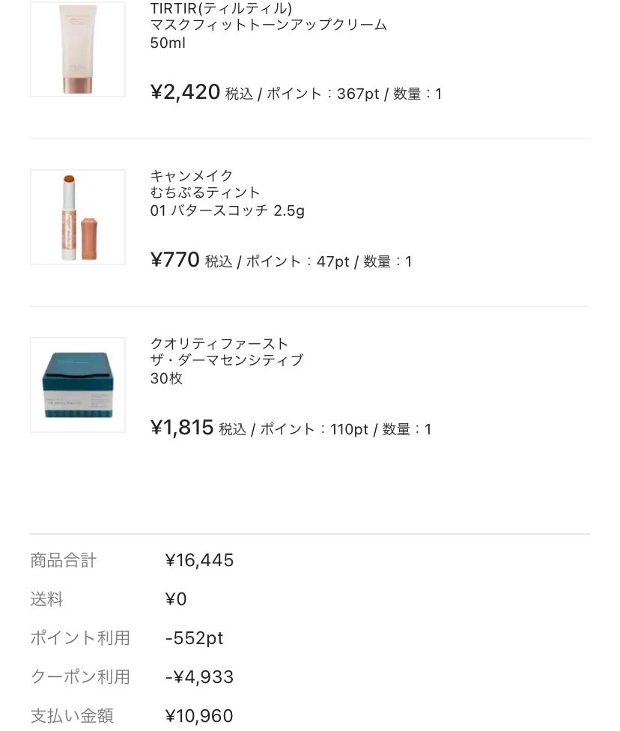Select the 367pt points text

pyautogui.click(x=358, y=94)
